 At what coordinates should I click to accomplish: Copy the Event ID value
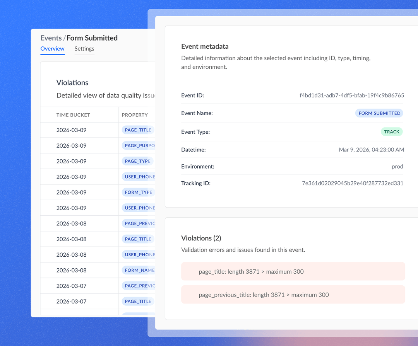pos(351,95)
